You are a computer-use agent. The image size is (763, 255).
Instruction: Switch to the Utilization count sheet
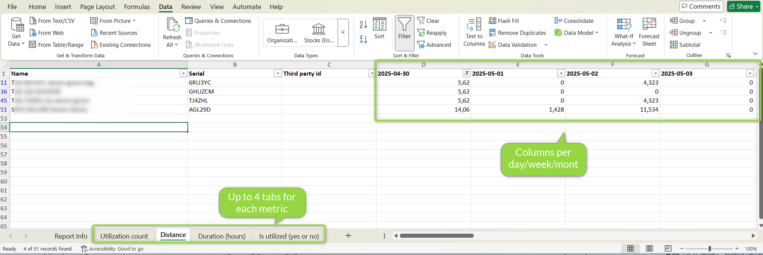[124, 236]
